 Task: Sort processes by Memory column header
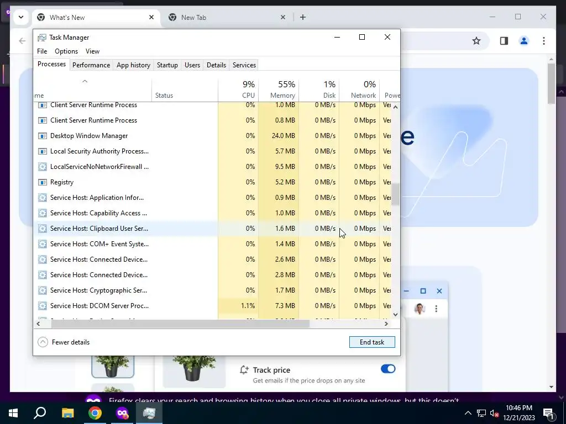[279, 89]
